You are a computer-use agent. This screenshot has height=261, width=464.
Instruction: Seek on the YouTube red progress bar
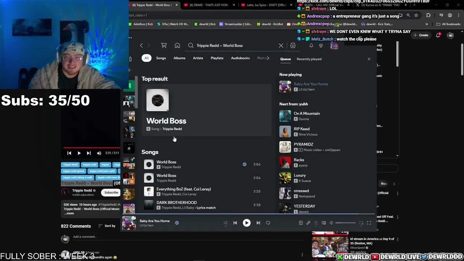coord(92,148)
